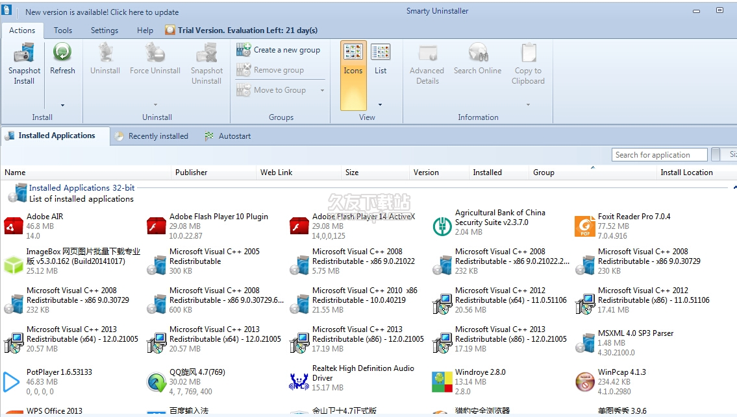Click Move to Group

click(x=271, y=89)
